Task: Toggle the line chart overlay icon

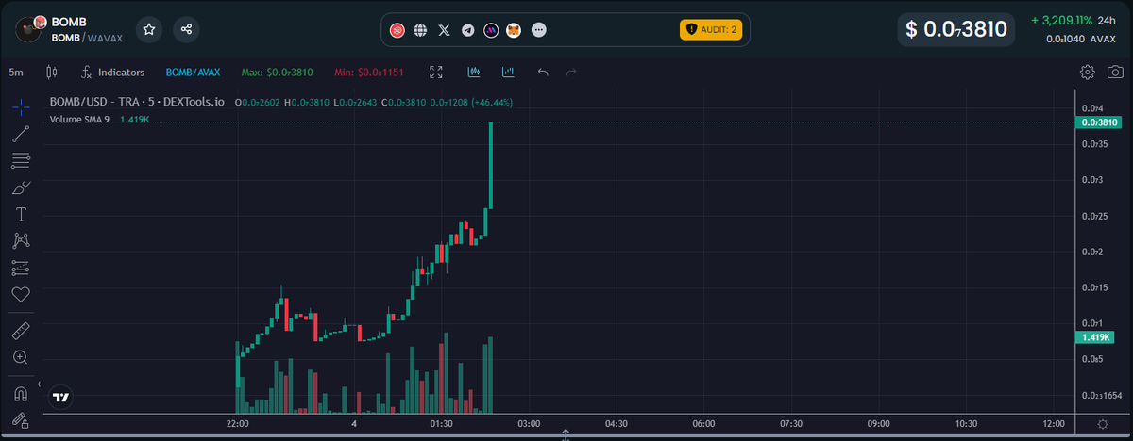Action: tap(509, 72)
